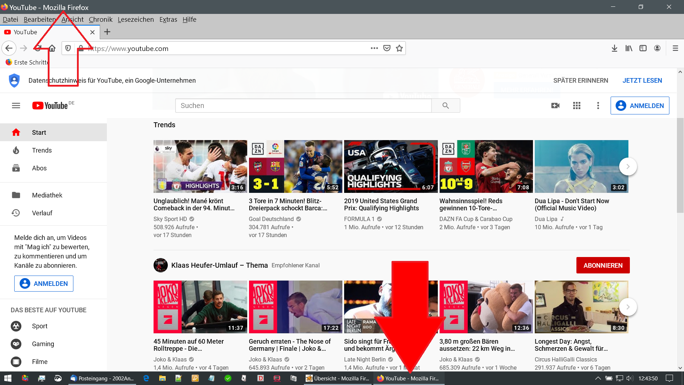Open Windows Start button
Viewport: 684px width, 385px height.
click(x=8, y=378)
